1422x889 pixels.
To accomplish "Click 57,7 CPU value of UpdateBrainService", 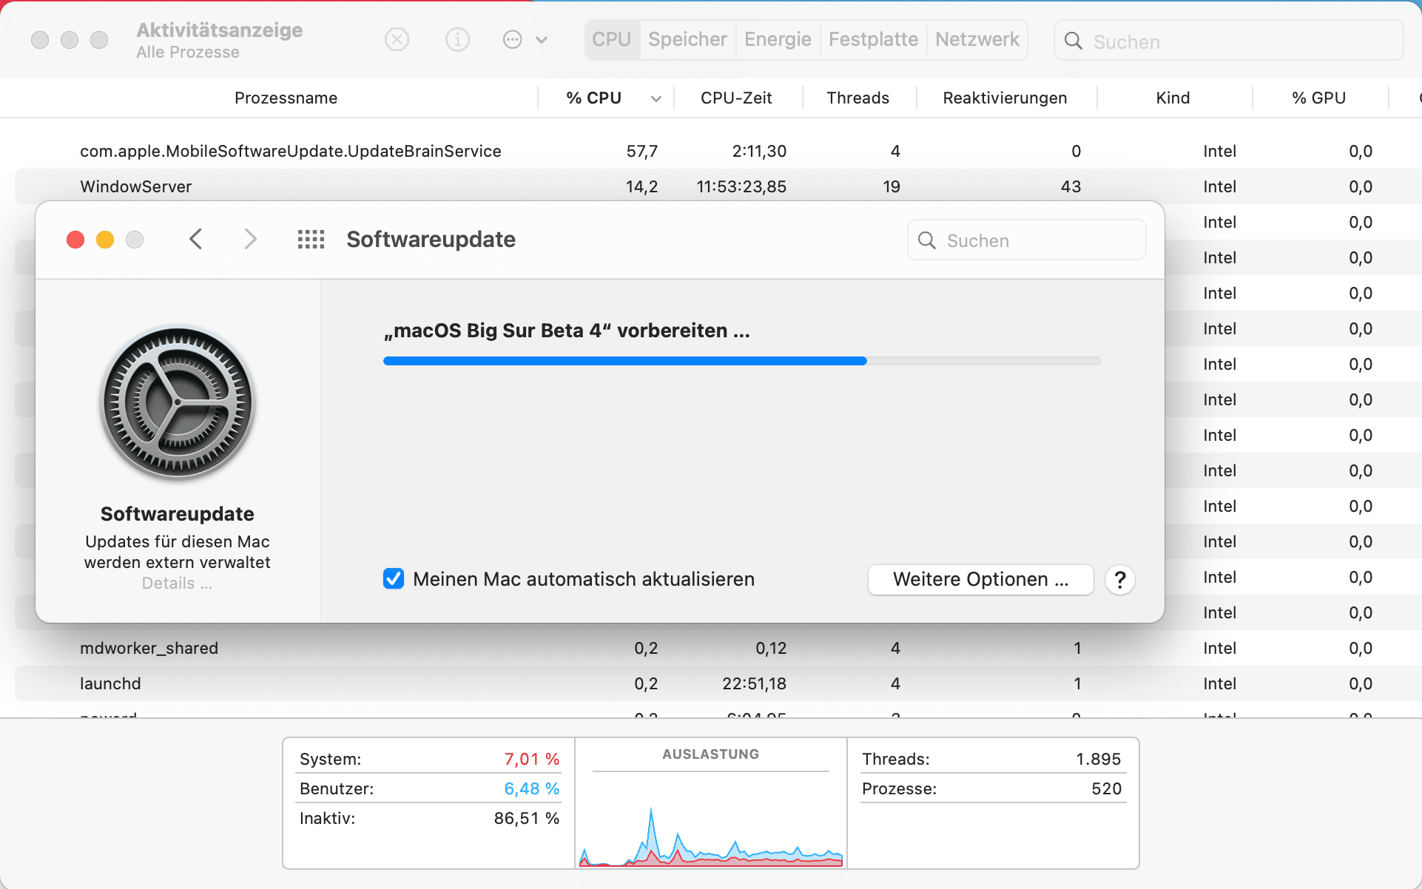I will pos(641,151).
